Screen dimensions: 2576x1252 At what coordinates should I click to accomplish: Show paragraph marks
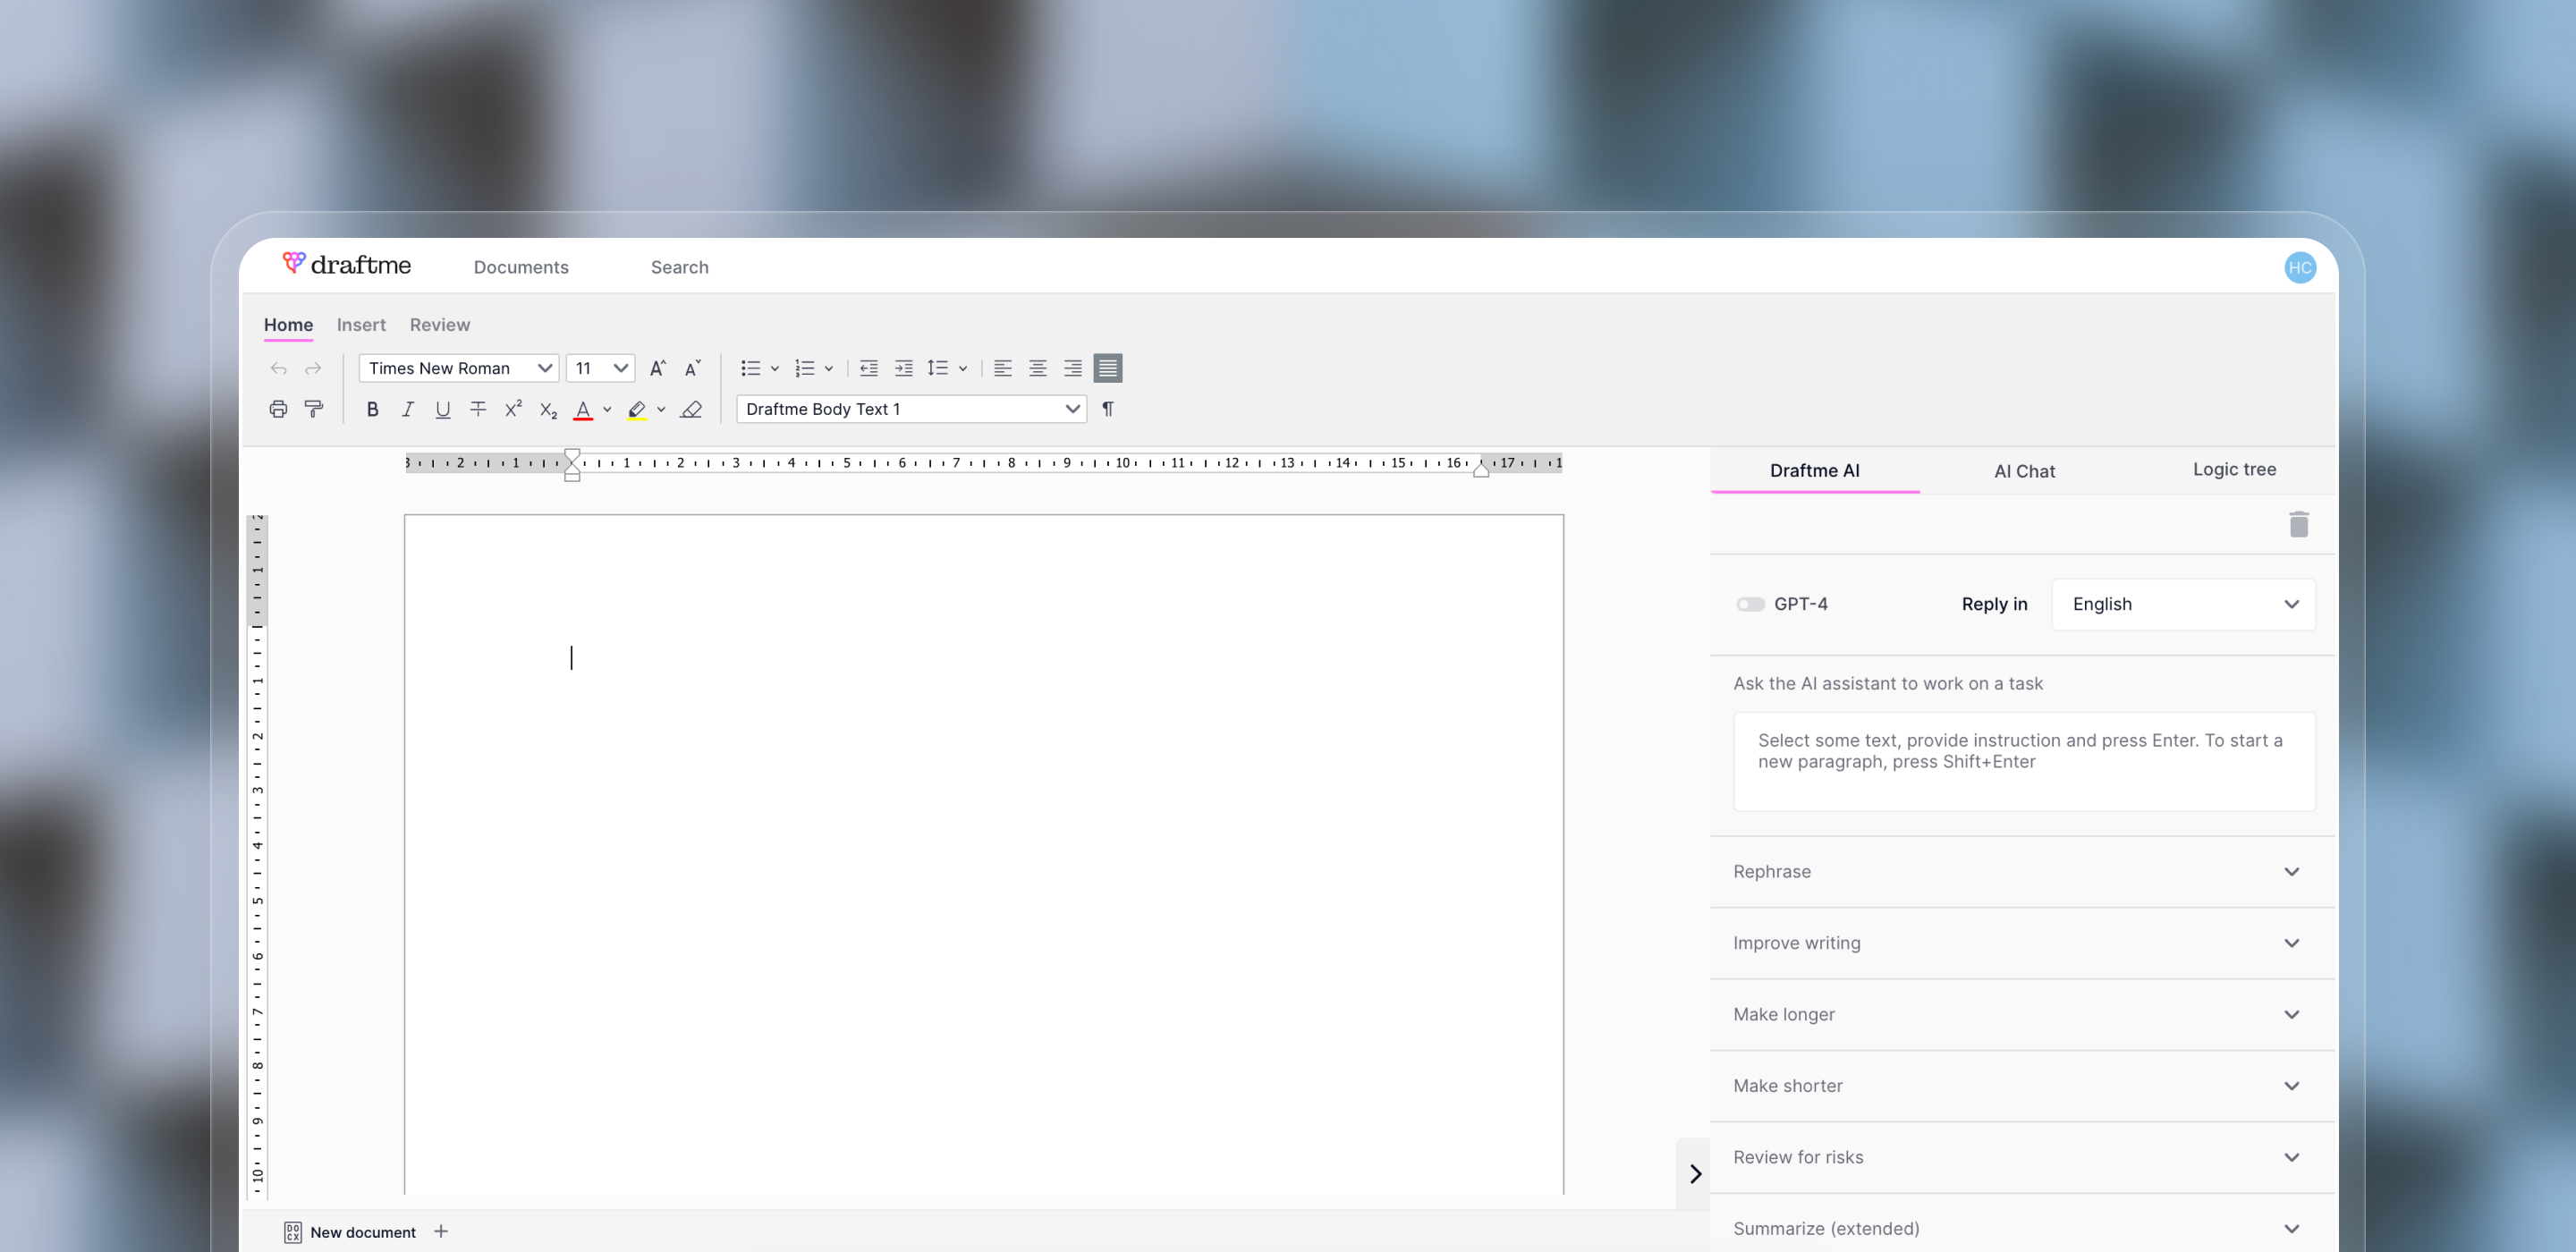[x=1108, y=408]
